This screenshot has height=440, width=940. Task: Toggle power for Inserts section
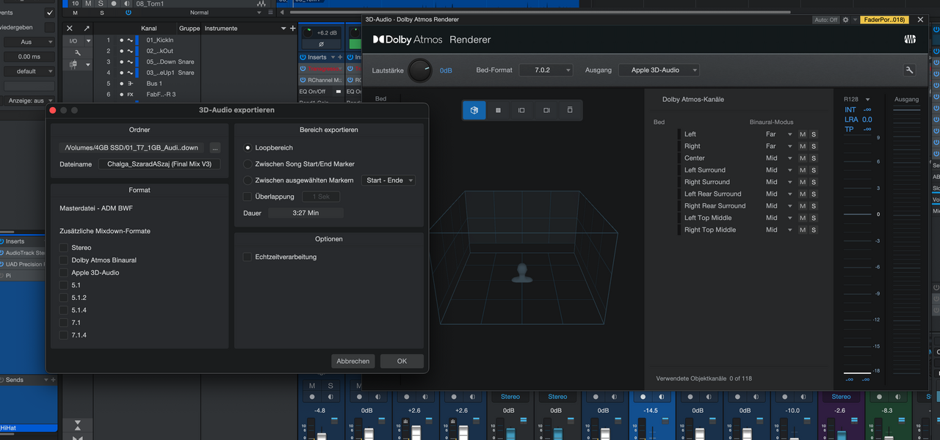coord(303,57)
